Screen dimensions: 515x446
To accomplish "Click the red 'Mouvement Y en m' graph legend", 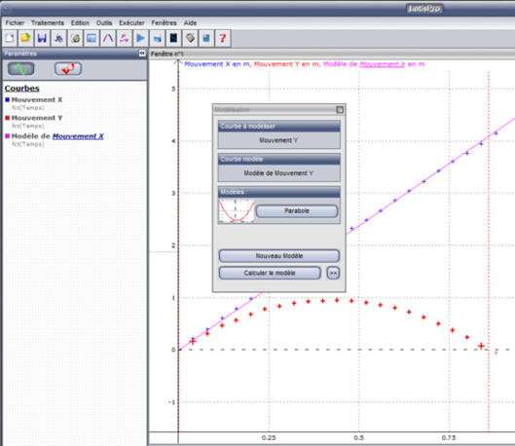I will [287, 64].
